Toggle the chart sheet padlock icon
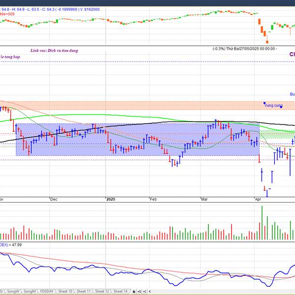 point(134,292)
